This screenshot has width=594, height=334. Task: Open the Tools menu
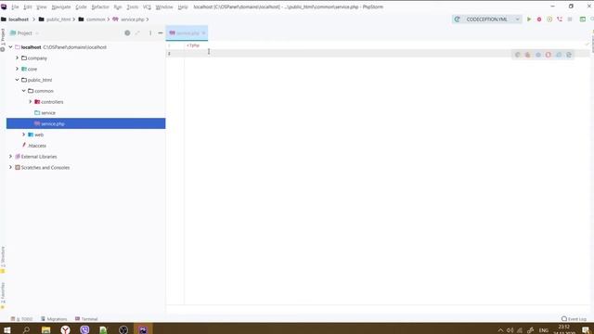132,6
